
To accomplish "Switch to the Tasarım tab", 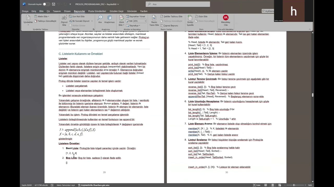I will [x=57, y=11].
